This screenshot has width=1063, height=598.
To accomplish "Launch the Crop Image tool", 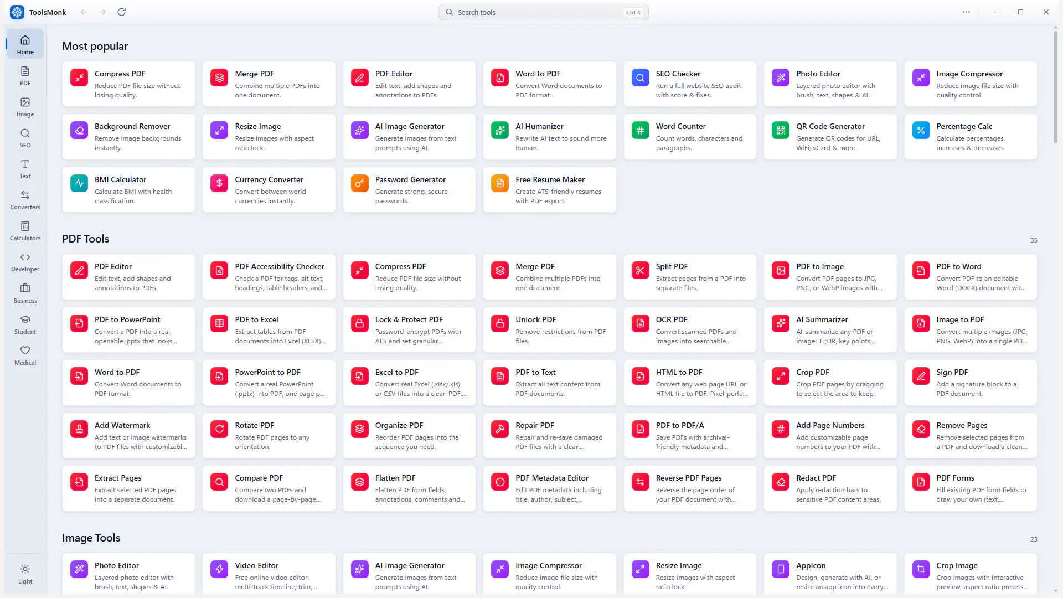I will (x=970, y=574).
